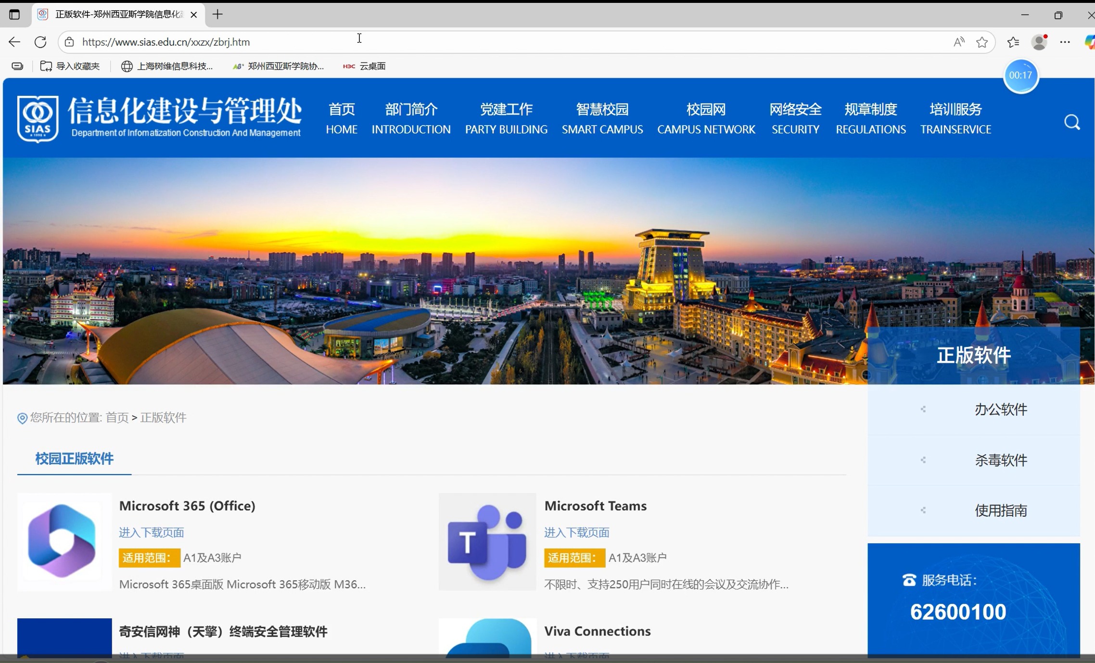The width and height of the screenshot is (1095, 663).
Task: Click the tab actions menu icon
Action: 14,14
